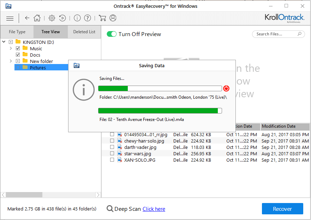311x220 pixels.
Task: Click the Deep Scan magnifier icon
Action: coord(110,209)
